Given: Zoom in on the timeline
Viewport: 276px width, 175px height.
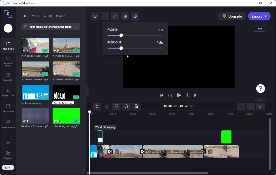Looking at the screenshot, I should coord(241,106).
